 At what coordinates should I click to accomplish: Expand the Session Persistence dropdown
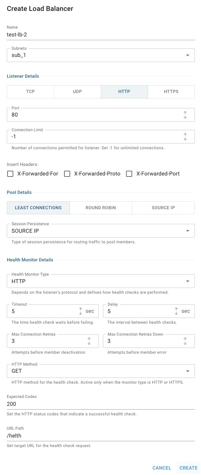[101, 231]
